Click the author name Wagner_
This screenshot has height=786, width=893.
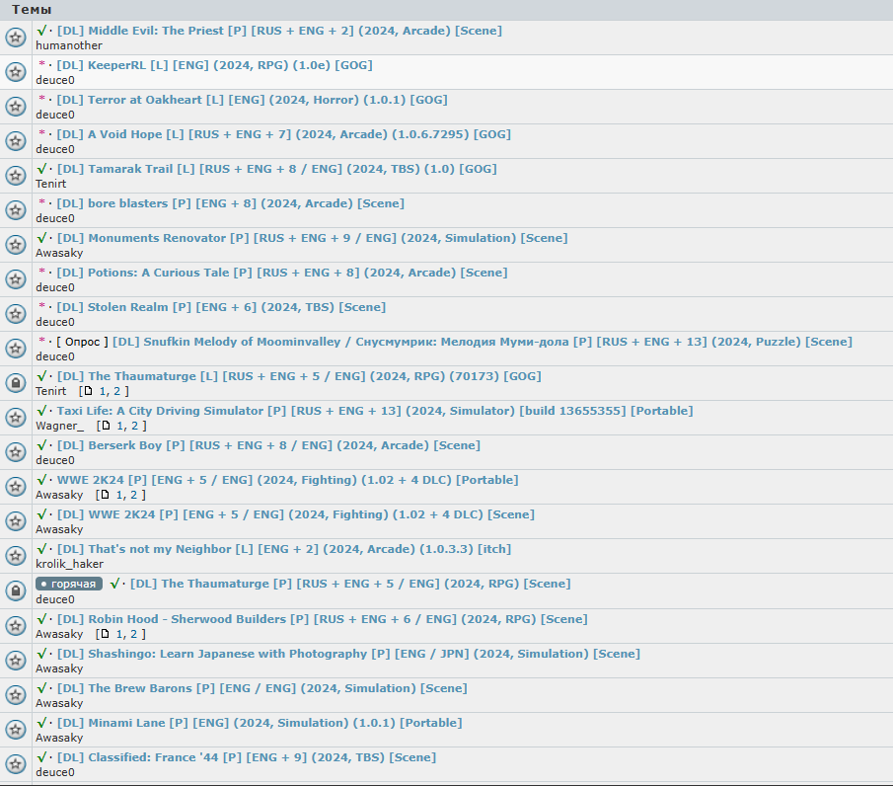coord(60,426)
